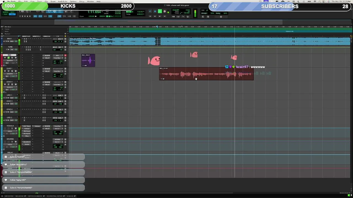
Task: Select the Grabber edit tool
Action: [60, 11]
